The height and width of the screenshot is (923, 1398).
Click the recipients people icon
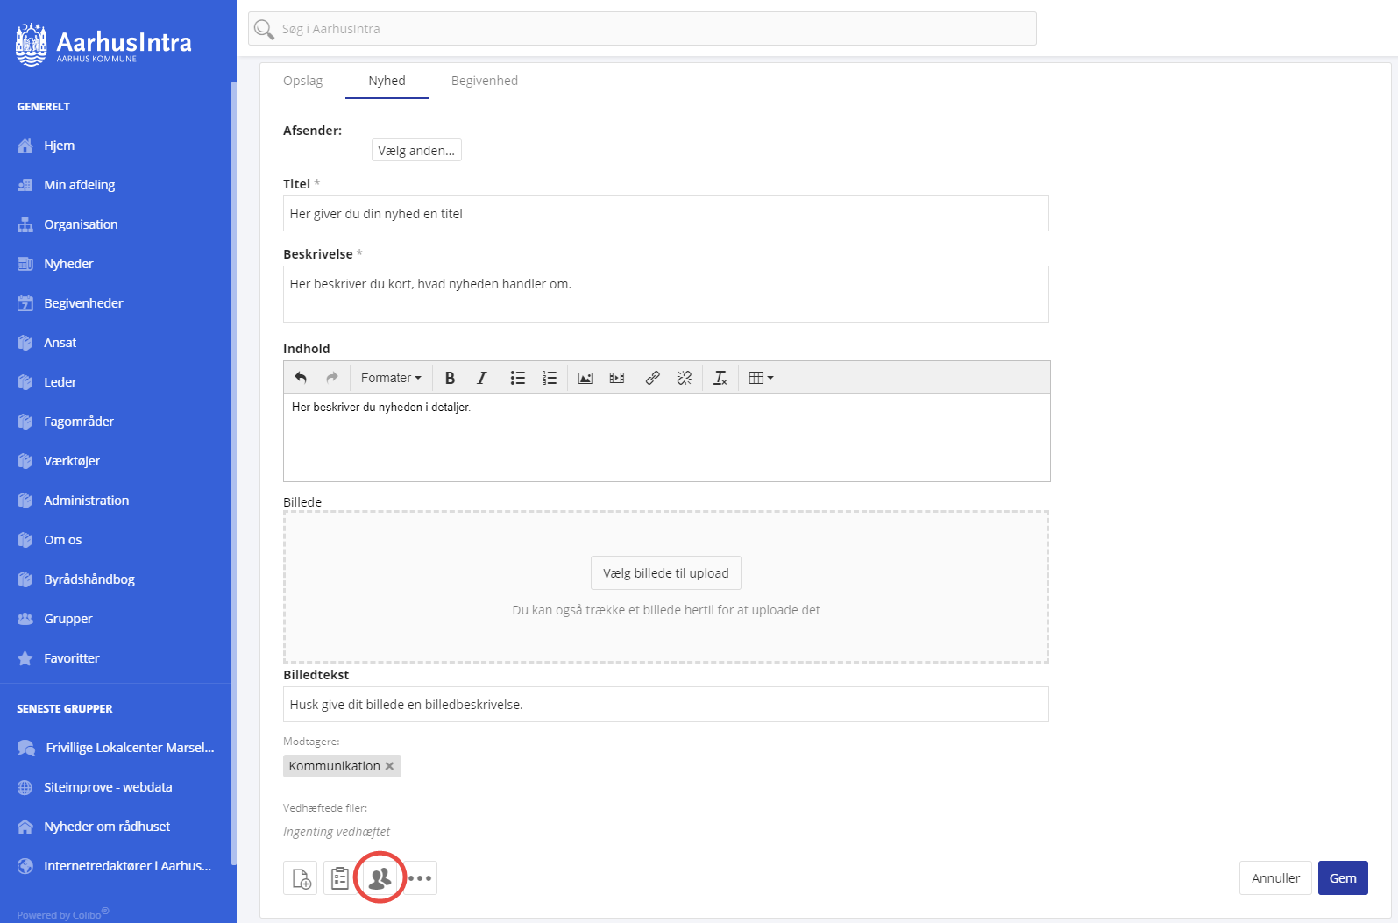(380, 877)
